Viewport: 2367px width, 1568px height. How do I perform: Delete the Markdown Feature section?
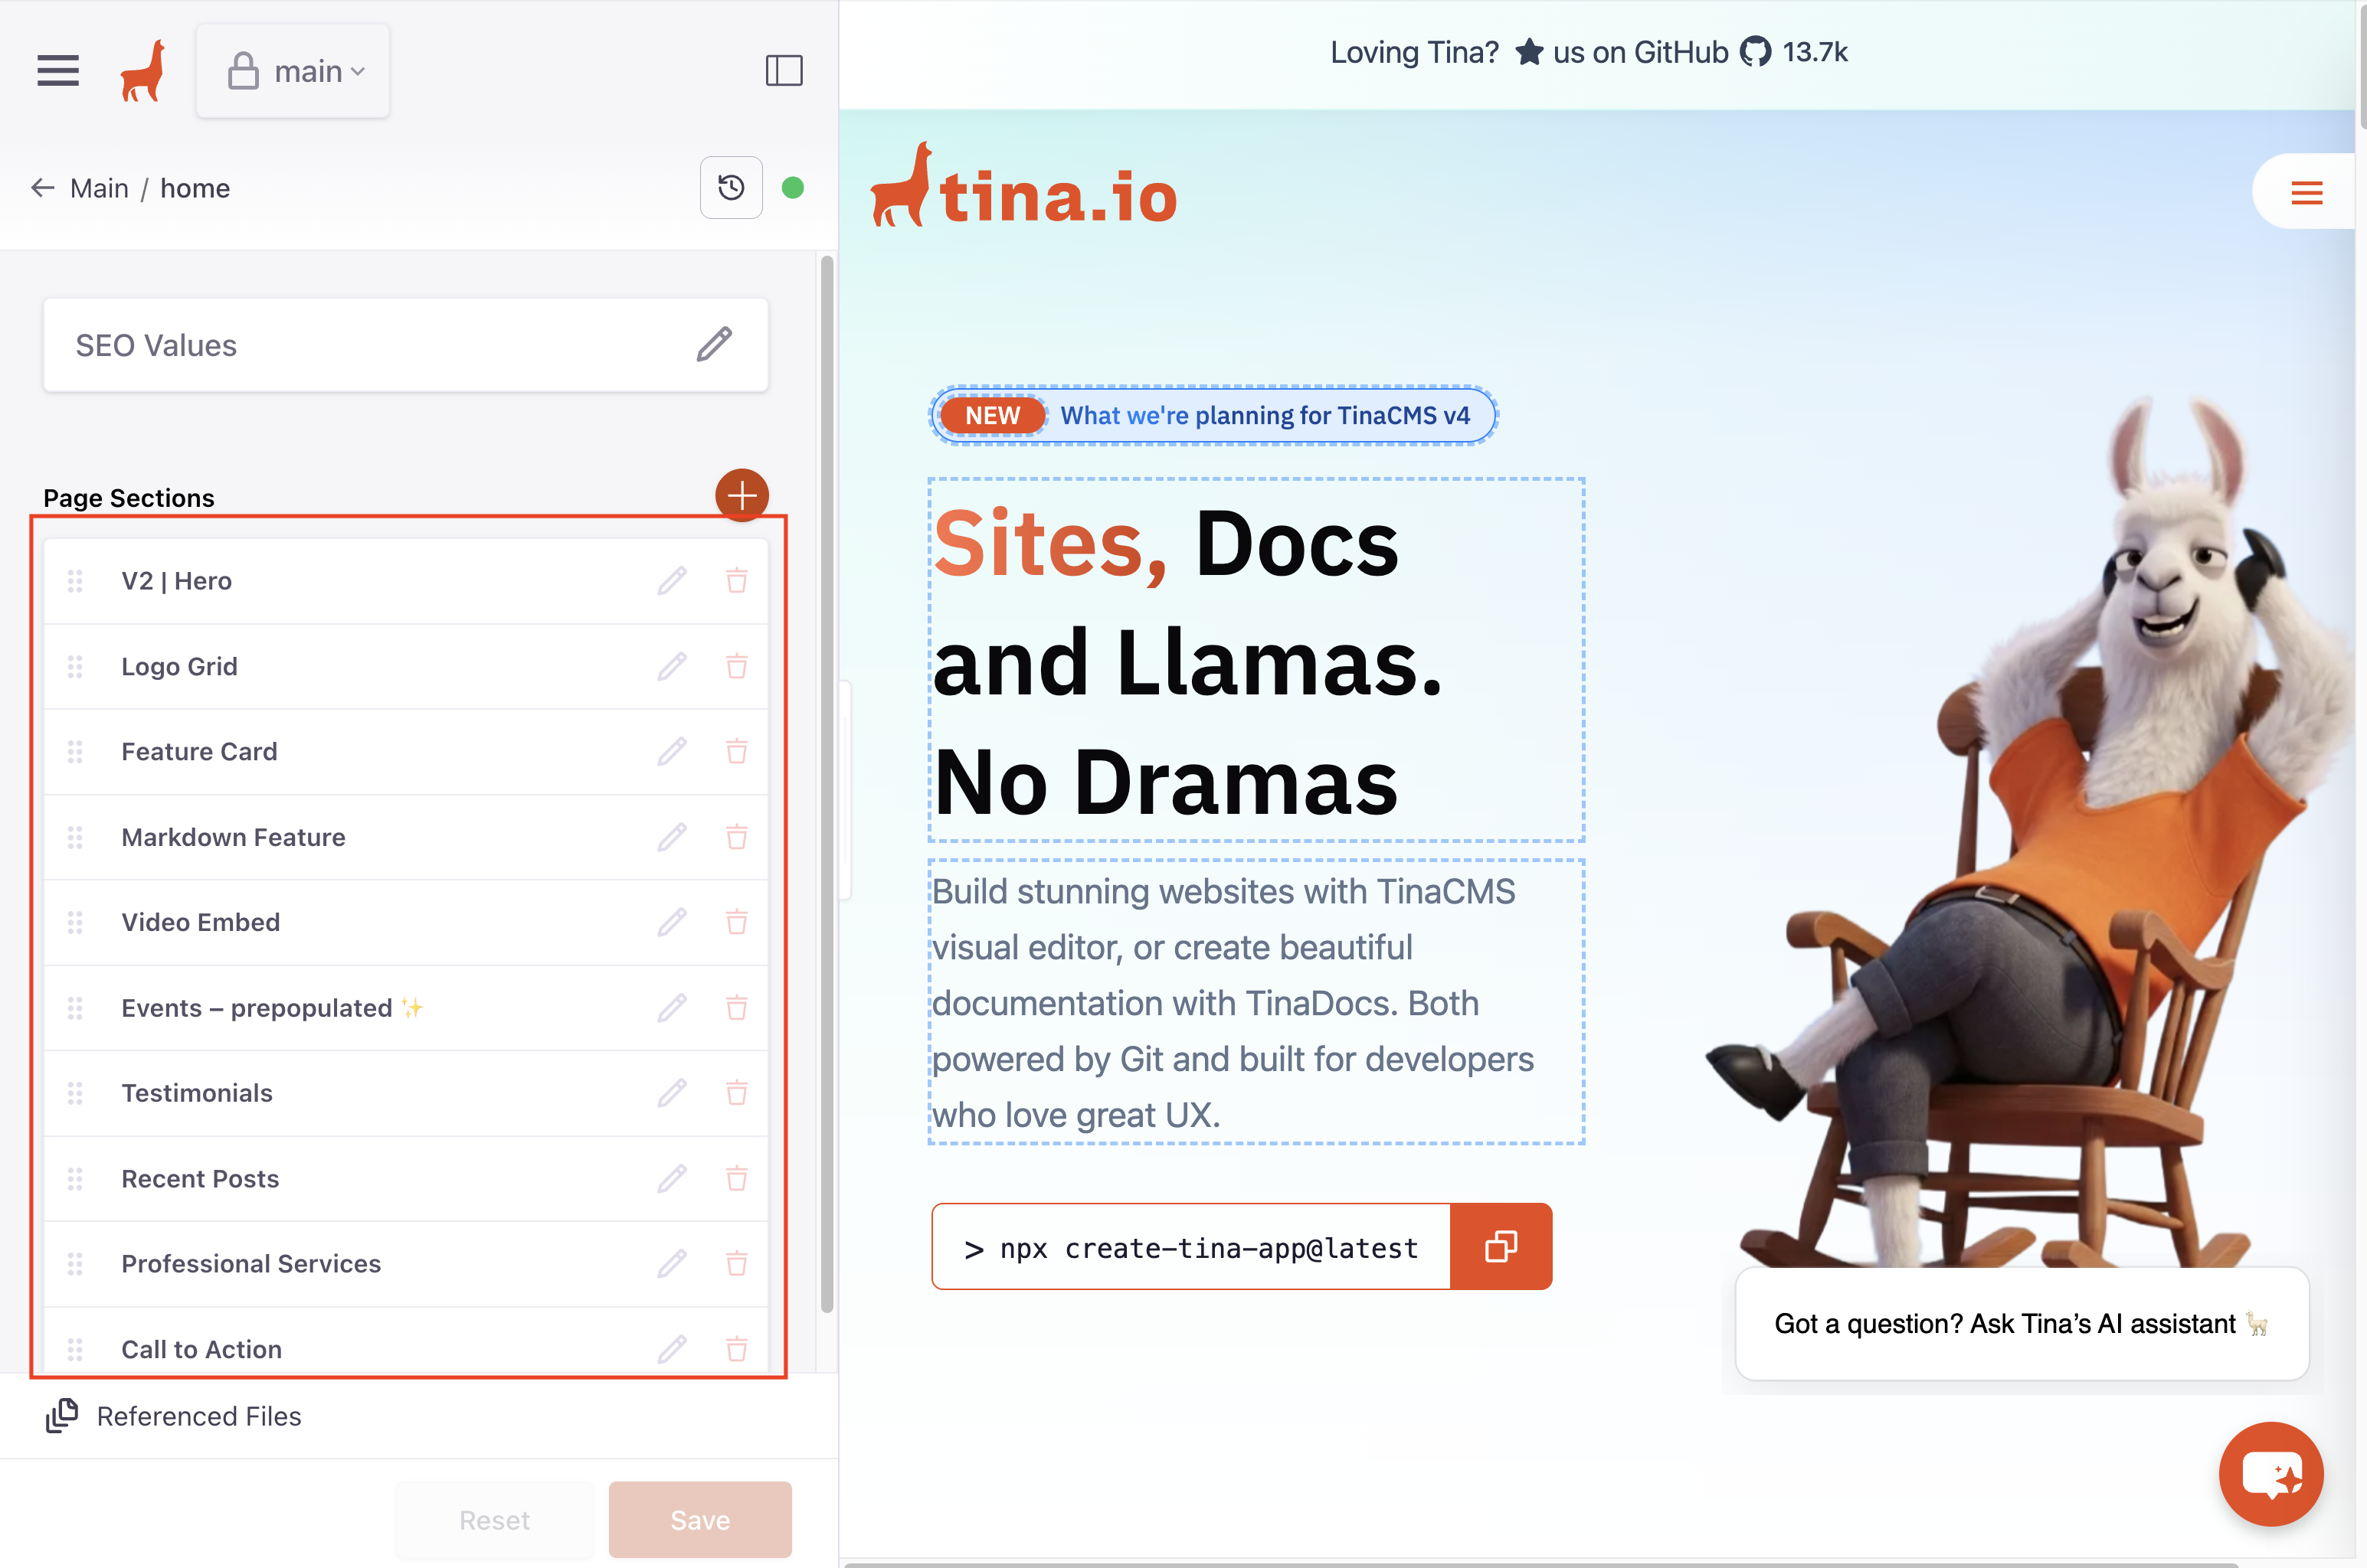(x=736, y=837)
